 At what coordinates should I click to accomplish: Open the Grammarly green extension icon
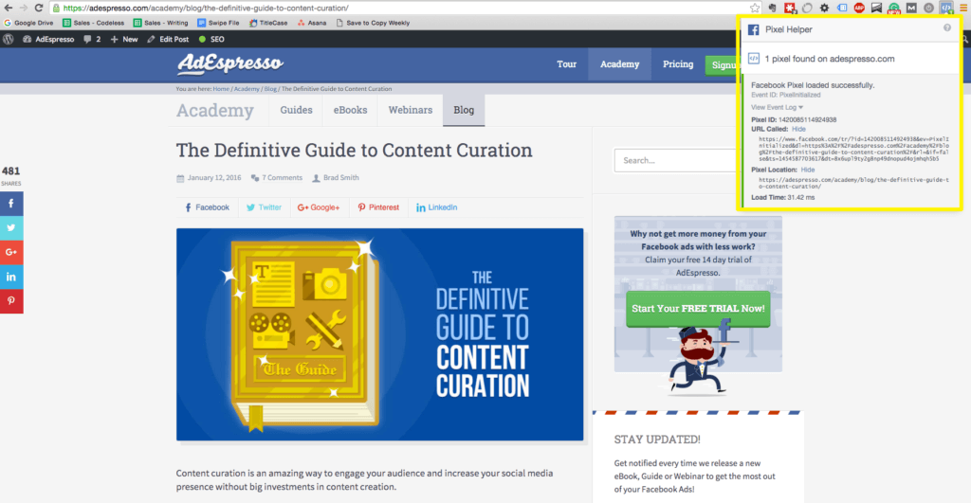893,8
